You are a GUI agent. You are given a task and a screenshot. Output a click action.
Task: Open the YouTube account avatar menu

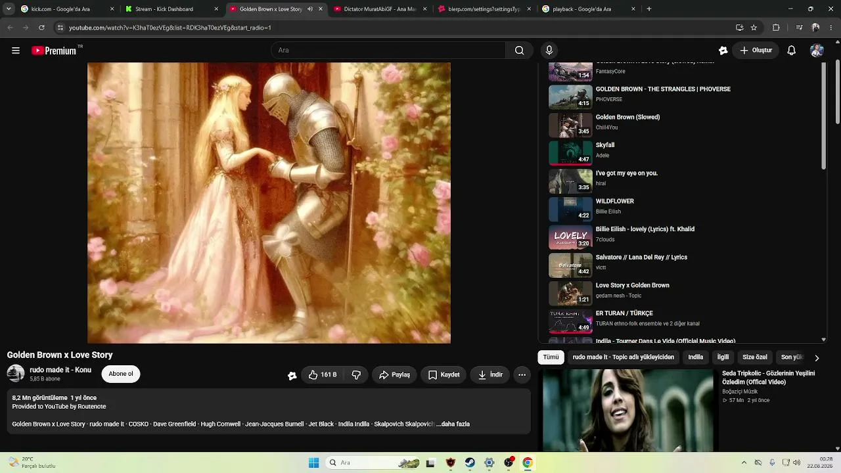pyautogui.click(x=817, y=51)
